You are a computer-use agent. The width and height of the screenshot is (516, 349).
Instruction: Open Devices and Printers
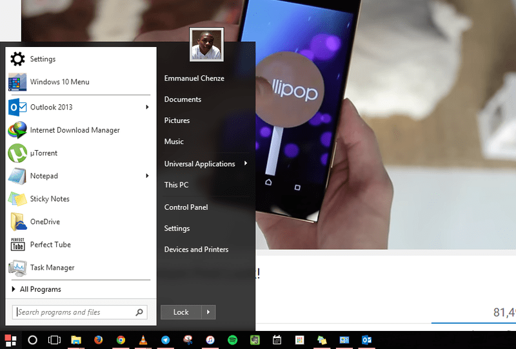point(196,249)
